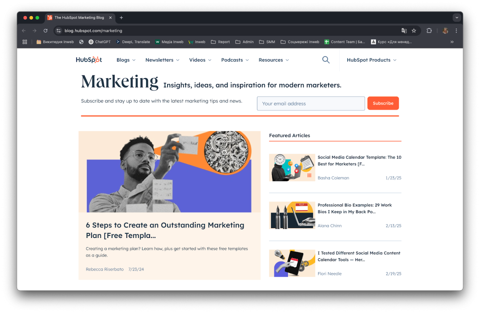Open 'I Tested Different Social Media Content' title
Viewport: 480px width, 313px height.
[x=359, y=256]
